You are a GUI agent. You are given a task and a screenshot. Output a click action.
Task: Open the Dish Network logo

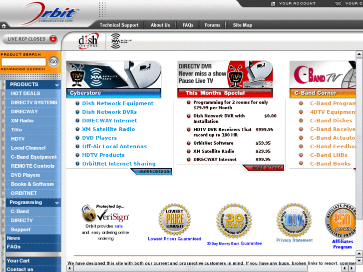coord(89,41)
